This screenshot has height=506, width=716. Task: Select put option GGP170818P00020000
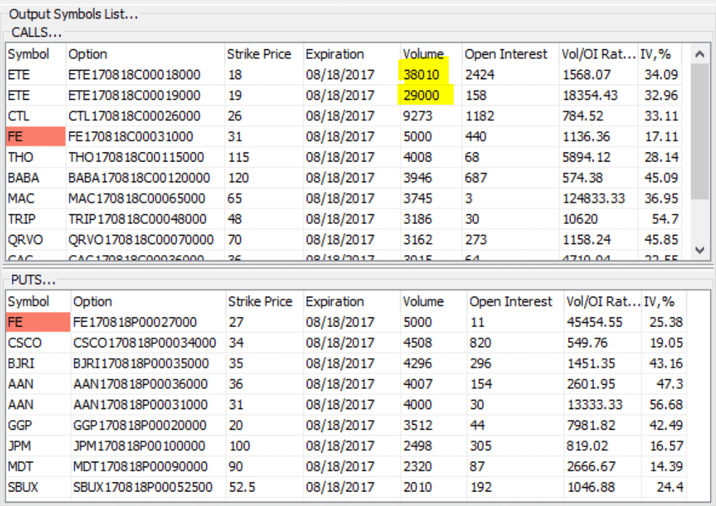click(x=140, y=425)
